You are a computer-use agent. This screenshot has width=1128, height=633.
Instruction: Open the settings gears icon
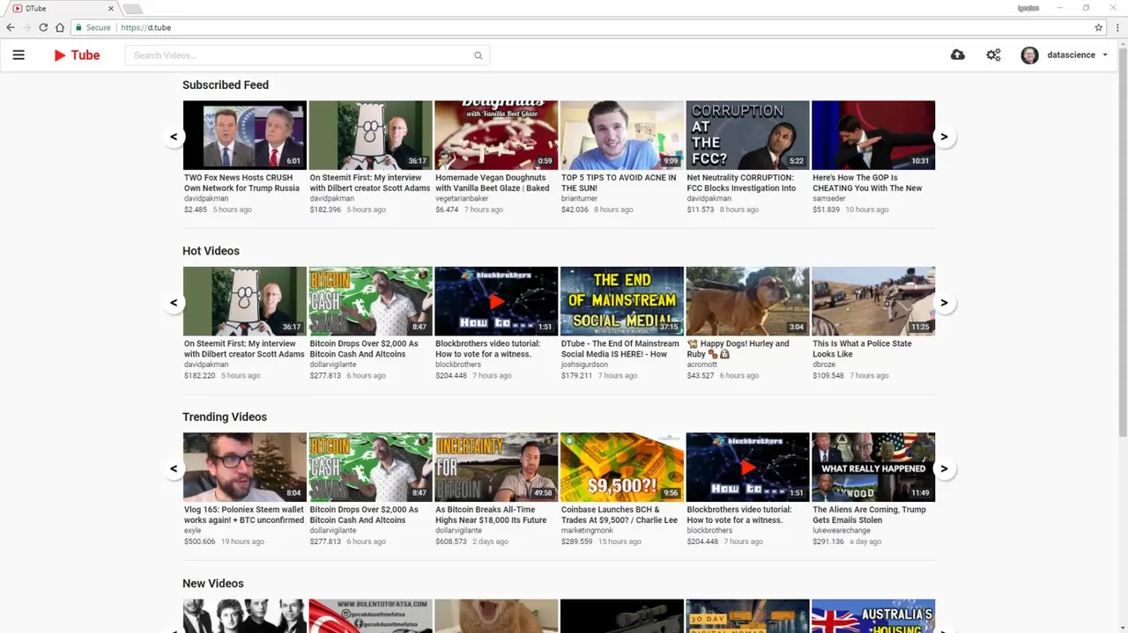993,55
